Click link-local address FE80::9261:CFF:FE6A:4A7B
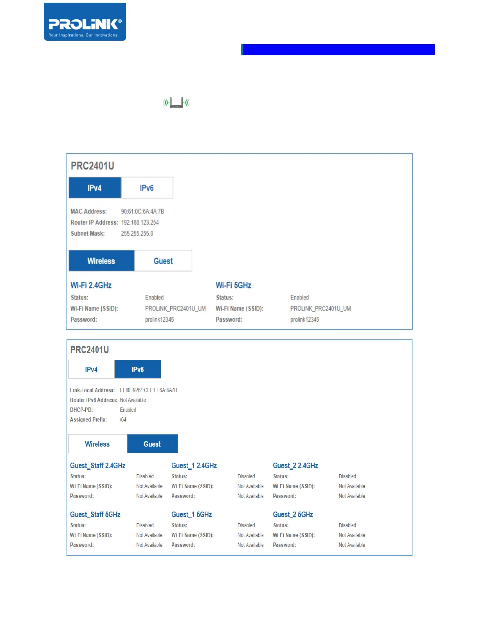 (149, 390)
